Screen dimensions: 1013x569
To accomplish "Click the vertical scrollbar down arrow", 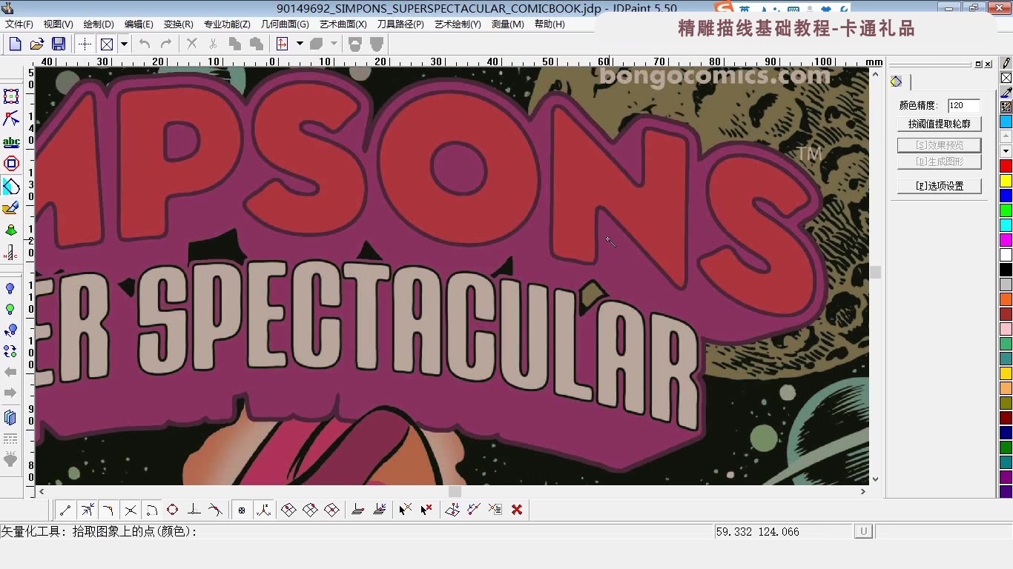I will (x=875, y=479).
